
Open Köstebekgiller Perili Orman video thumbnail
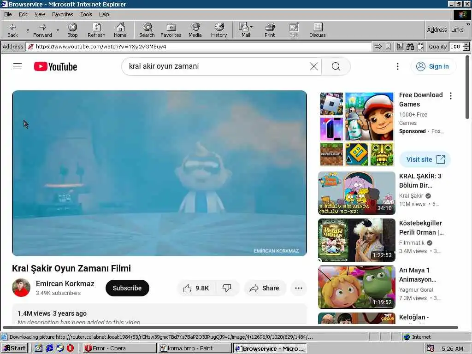pyautogui.click(x=356, y=240)
